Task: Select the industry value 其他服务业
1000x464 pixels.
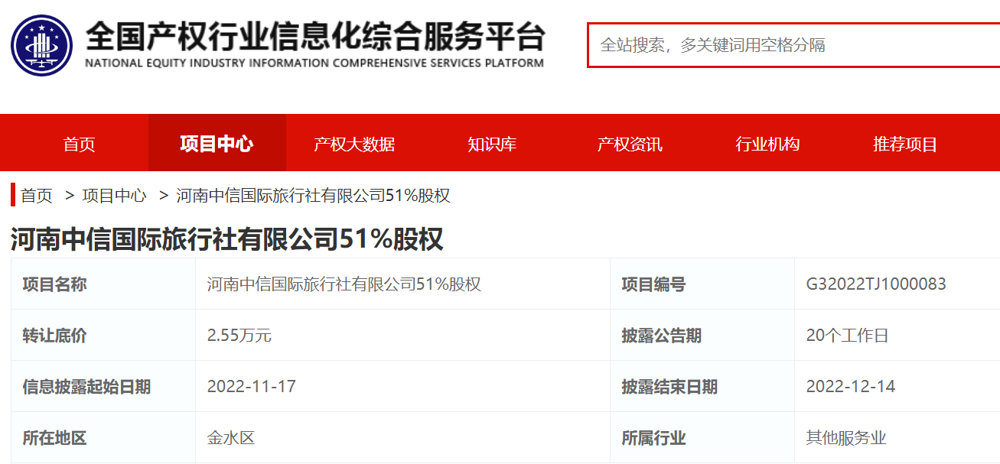Action: click(x=846, y=438)
